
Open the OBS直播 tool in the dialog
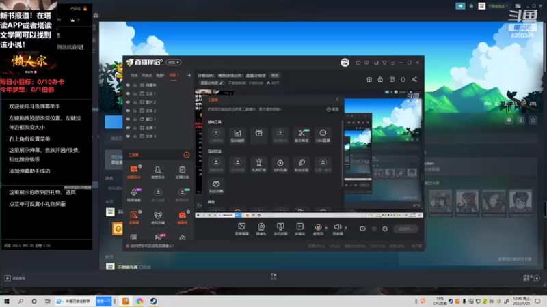click(x=323, y=135)
